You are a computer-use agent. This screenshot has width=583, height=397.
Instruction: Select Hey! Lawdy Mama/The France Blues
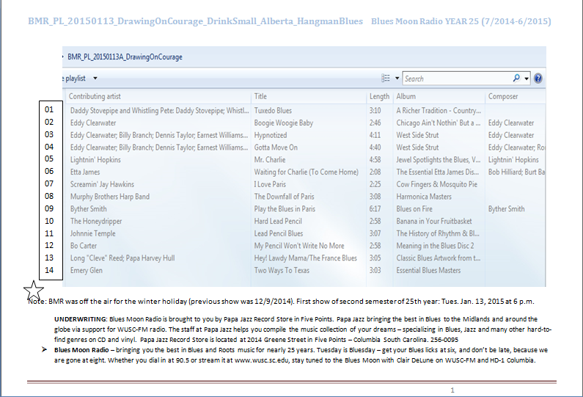coord(306,258)
